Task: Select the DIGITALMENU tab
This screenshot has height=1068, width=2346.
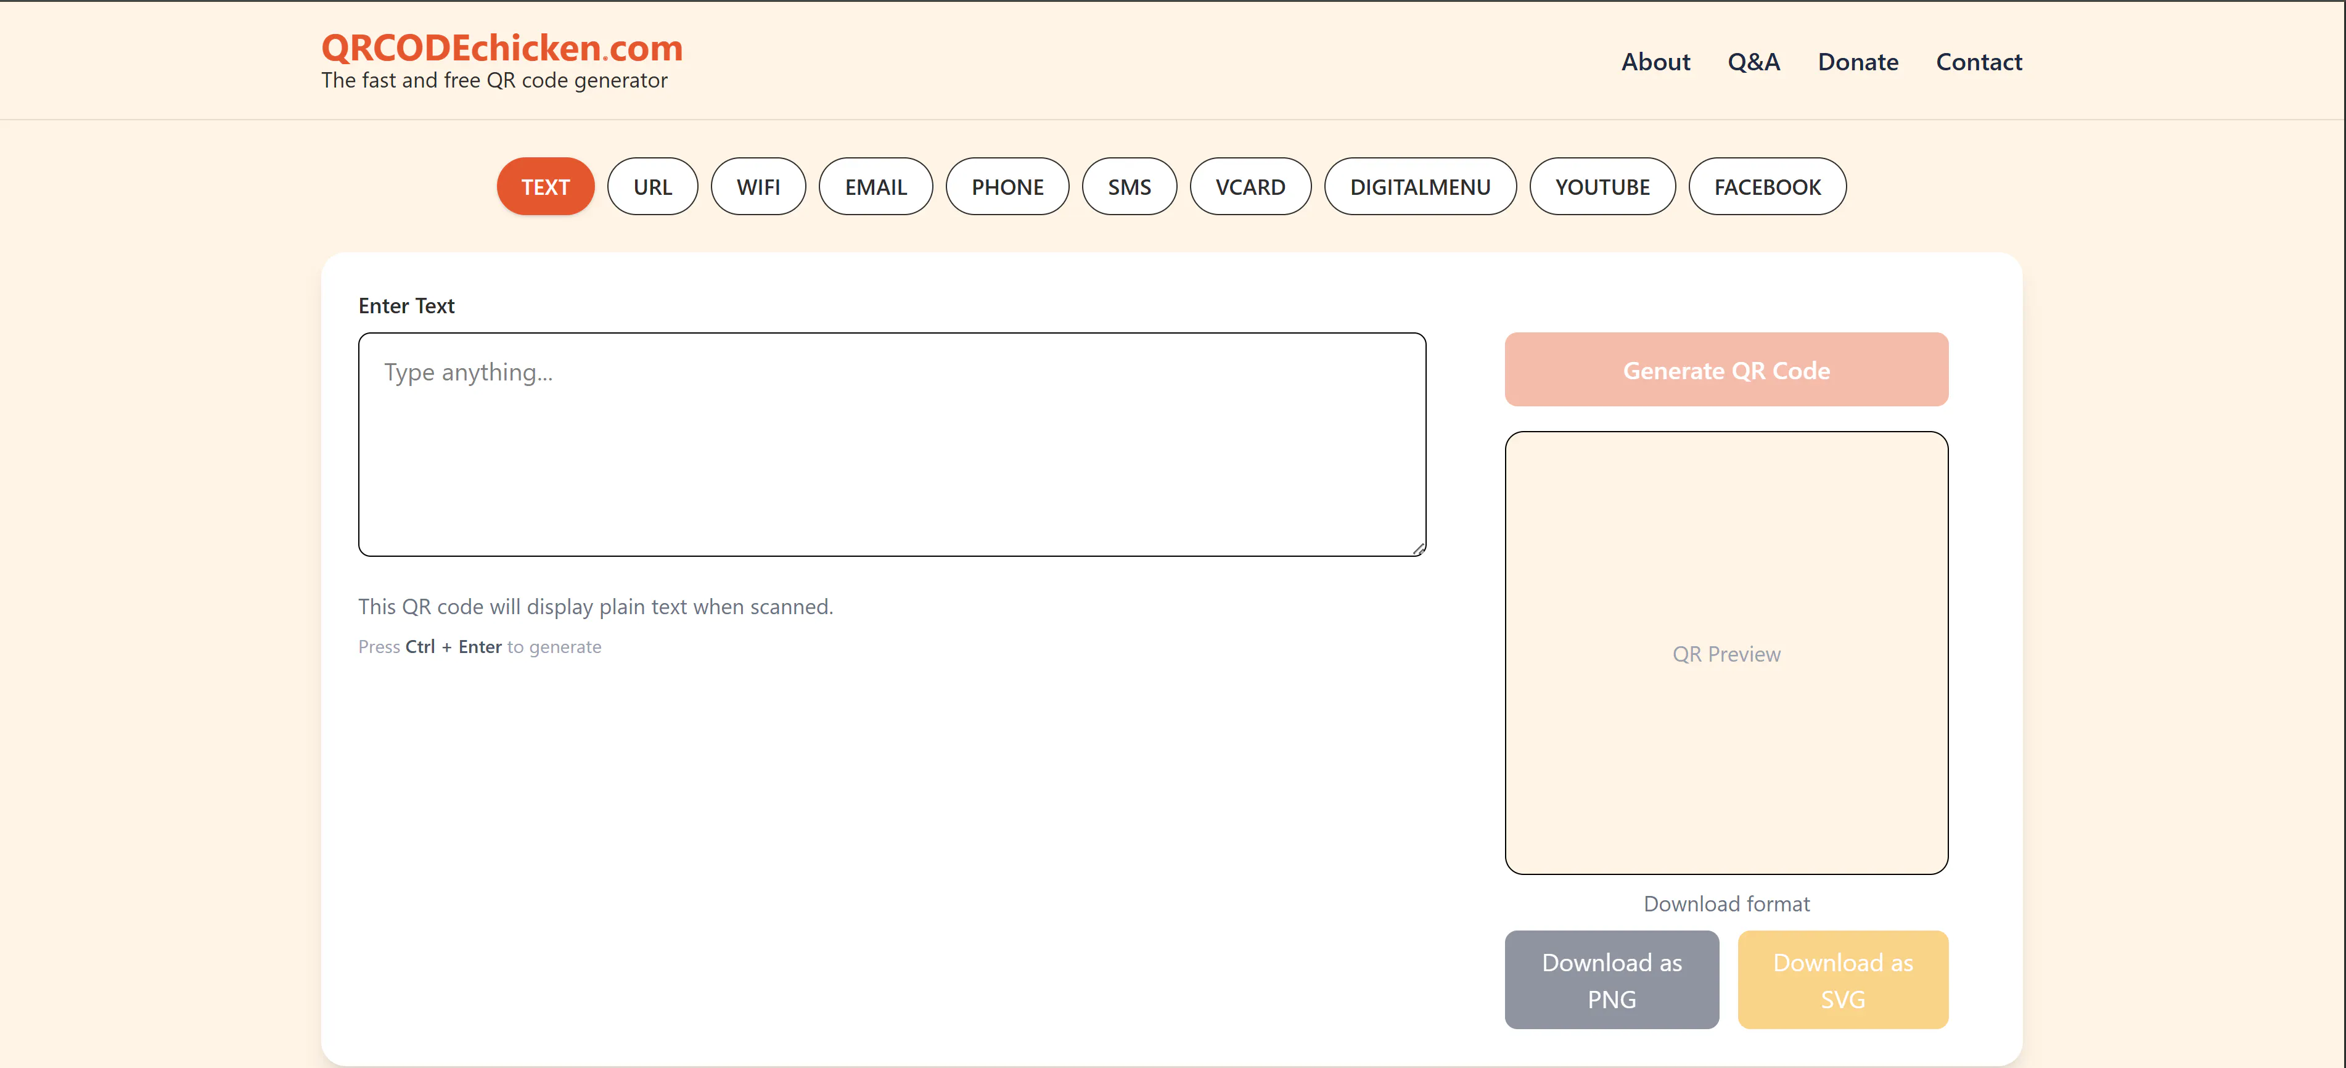Action: pyautogui.click(x=1420, y=187)
